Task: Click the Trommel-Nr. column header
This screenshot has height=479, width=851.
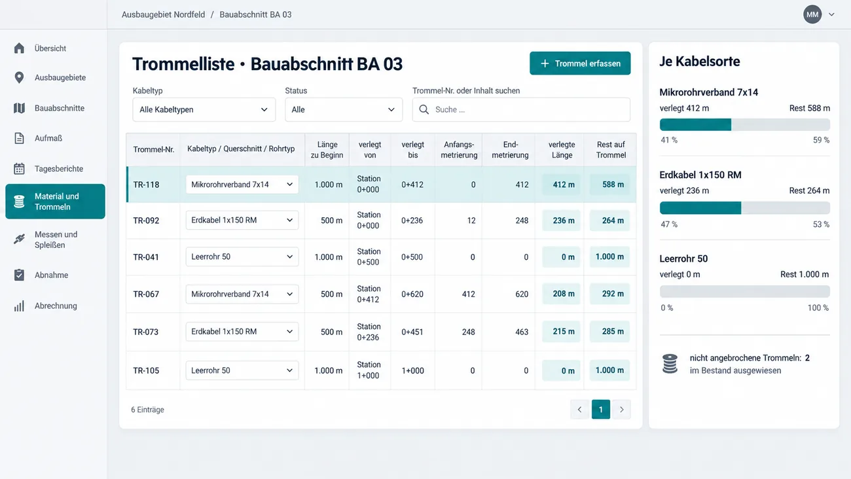Action: 154,150
